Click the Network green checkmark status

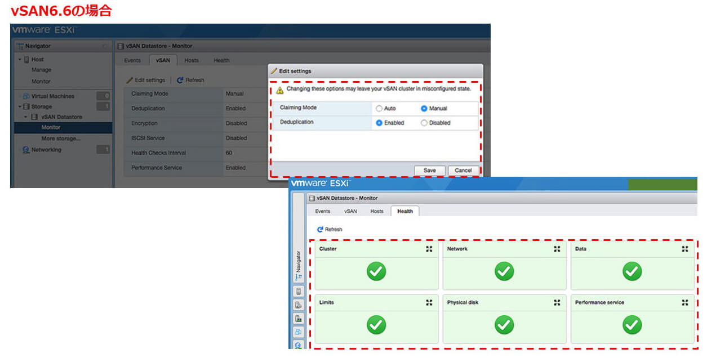click(x=504, y=271)
